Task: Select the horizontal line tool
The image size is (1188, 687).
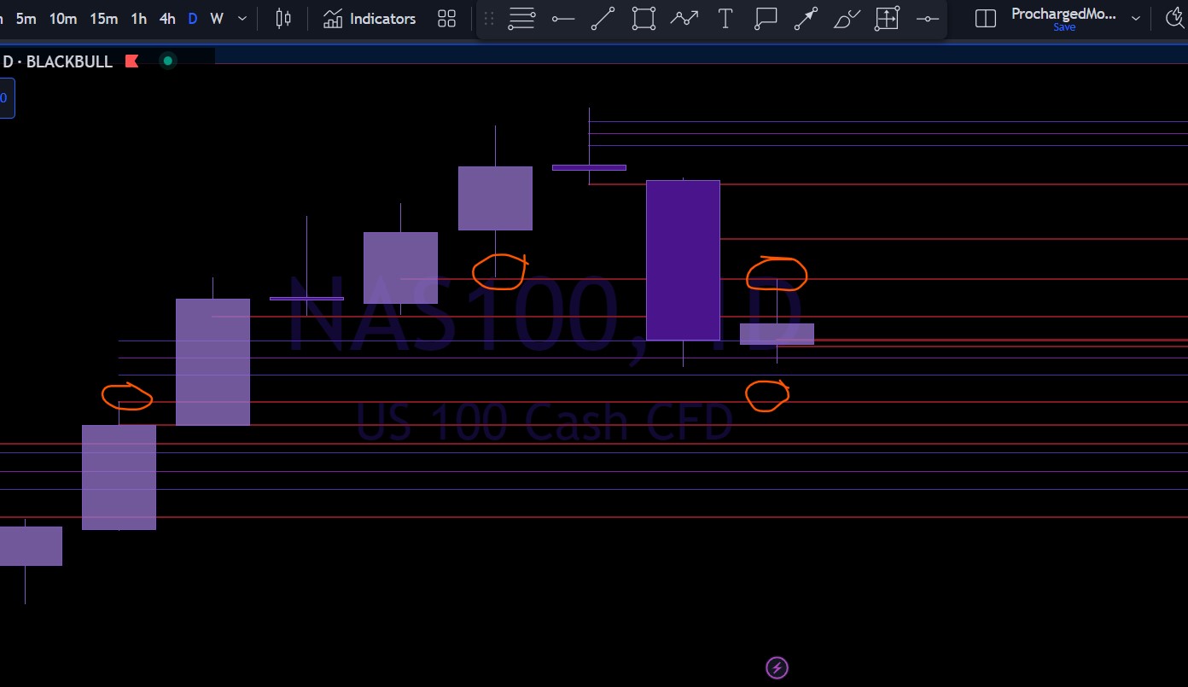Action: pyautogui.click(x=927, y=19)
